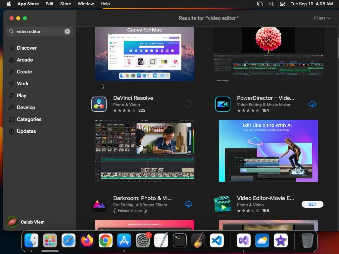Click the Calub Viem account name
Image resolution: width=339 pixels, height=254 pixels.
tap(33, 222)
